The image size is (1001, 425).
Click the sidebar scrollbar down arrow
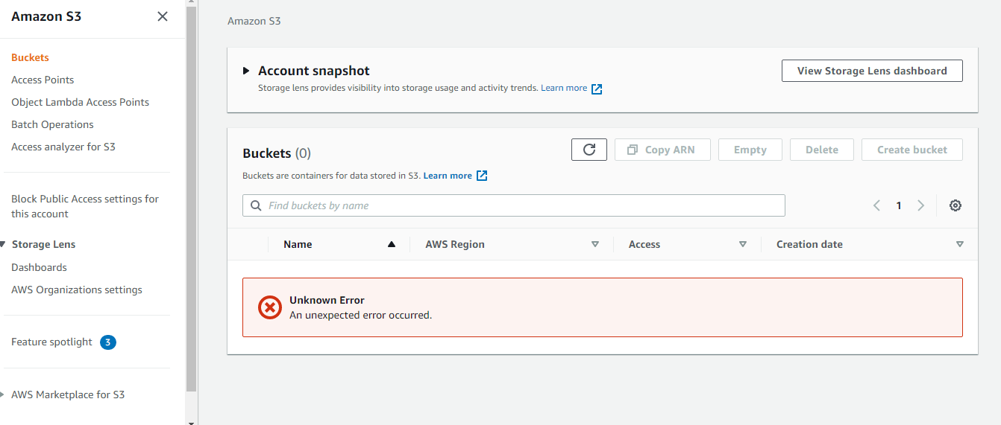coord(191,421)
